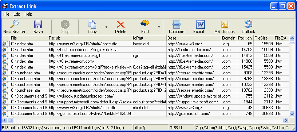The width and height of the screenshot is (297, 132).
Task: Select the IdPart cell strict.dtd
Action: click(149, 108)
